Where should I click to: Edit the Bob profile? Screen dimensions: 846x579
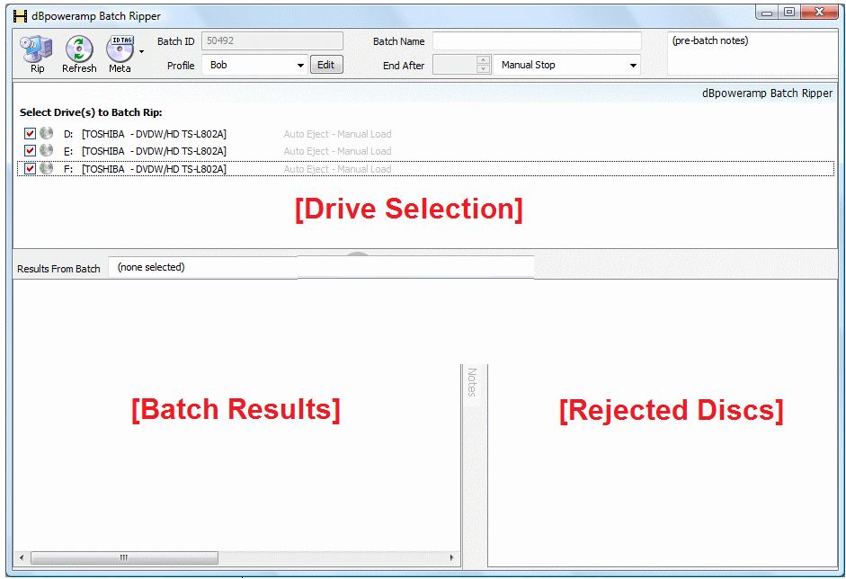point(325,65)
